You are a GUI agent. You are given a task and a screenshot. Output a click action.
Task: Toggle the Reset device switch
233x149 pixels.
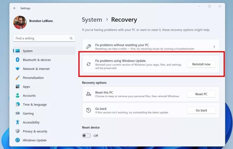(86, 136)
